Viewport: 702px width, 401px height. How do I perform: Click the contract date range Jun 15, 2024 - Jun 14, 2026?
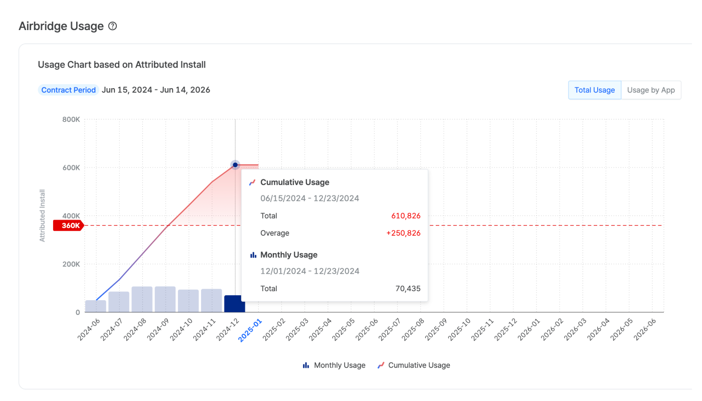[x=156, y=90]
